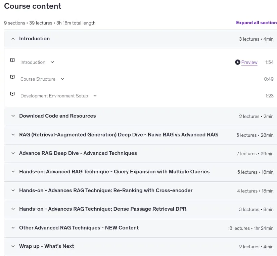Expand Course Structure lecture description arrow
The width and height of the screenshot is (277, 256).
pyautogui.click(x=62, y=79)
